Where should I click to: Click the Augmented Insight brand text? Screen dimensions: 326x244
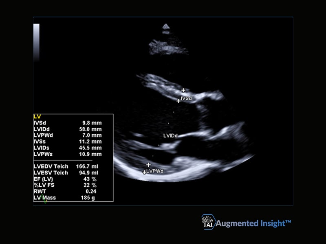tap(253, 223)
